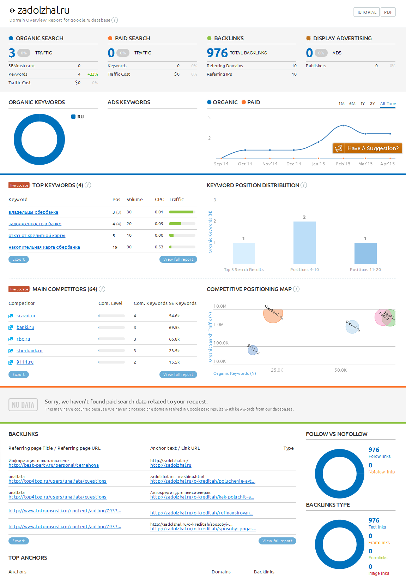This screenshot has width=406, height=578.
Task: Toggle the Paid series in chart legend
Action: pos(251,102)
